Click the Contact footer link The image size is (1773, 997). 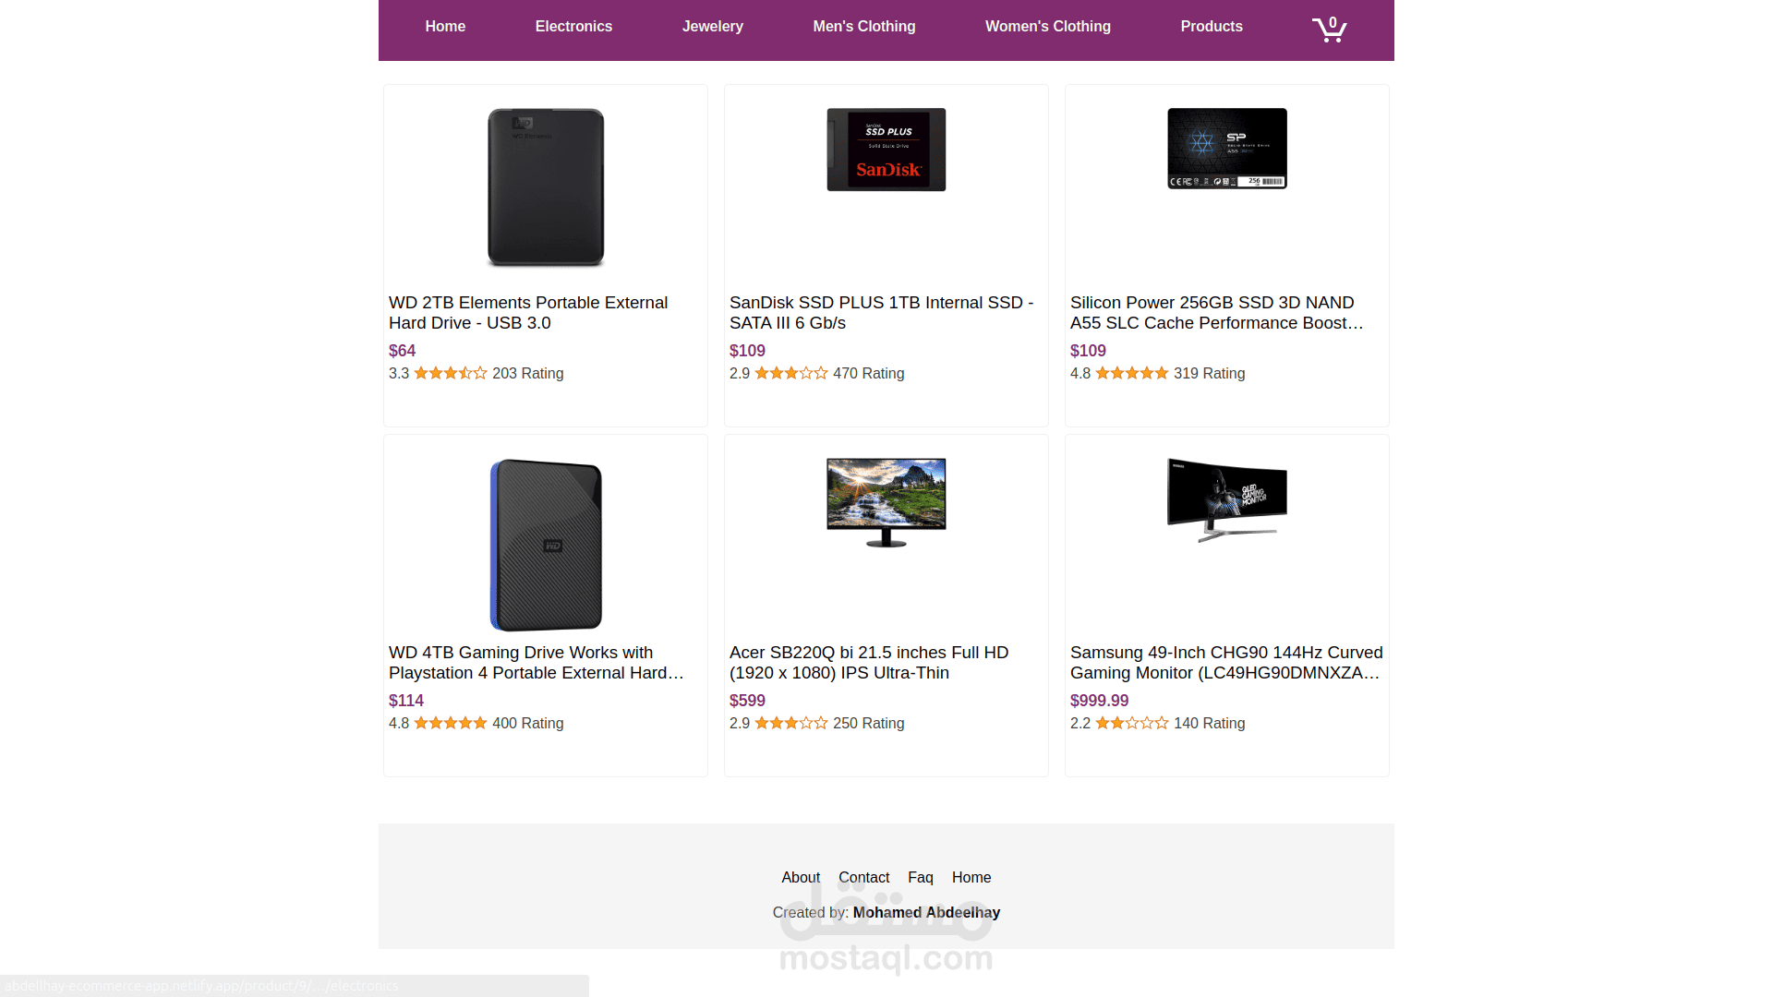pos(863,877)
